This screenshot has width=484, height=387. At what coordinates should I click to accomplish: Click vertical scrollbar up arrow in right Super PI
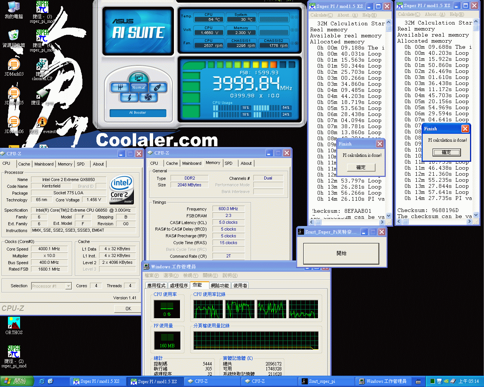[x=476, y=22]
